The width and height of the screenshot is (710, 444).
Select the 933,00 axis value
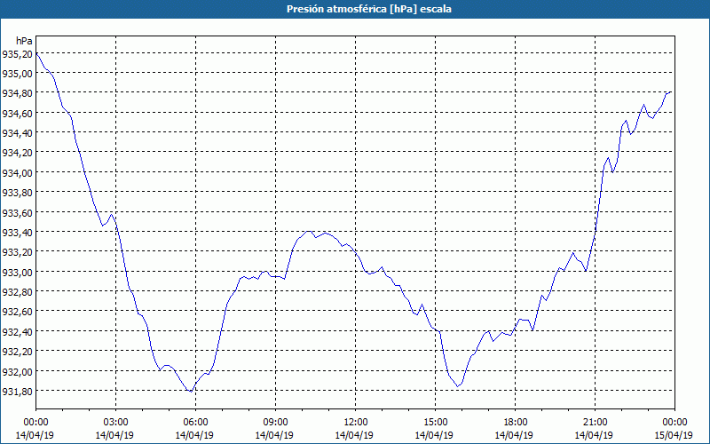pyautogui.click(x=17, y=273)
